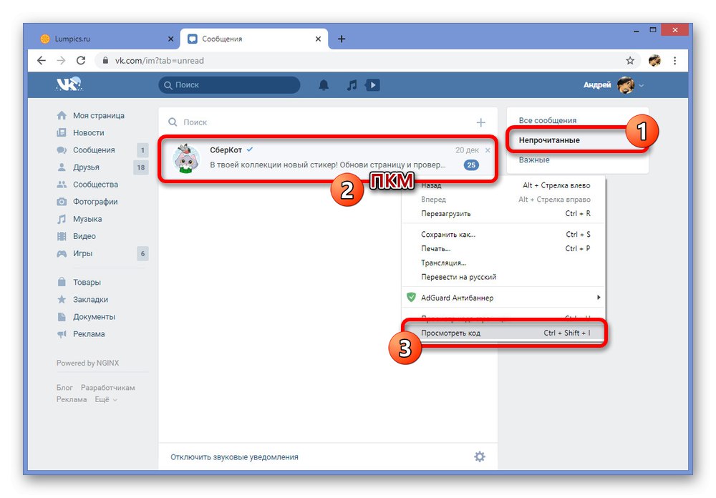Click СберКот avatar thumbnail
This screenshot has height=498, width=716.
coord(186,158)
